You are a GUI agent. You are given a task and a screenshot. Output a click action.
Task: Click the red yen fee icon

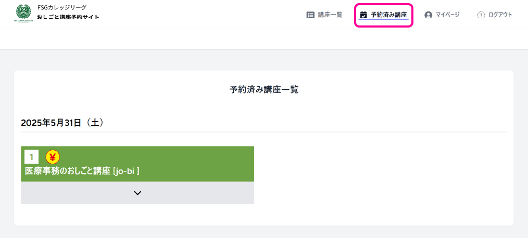(53, 156)
